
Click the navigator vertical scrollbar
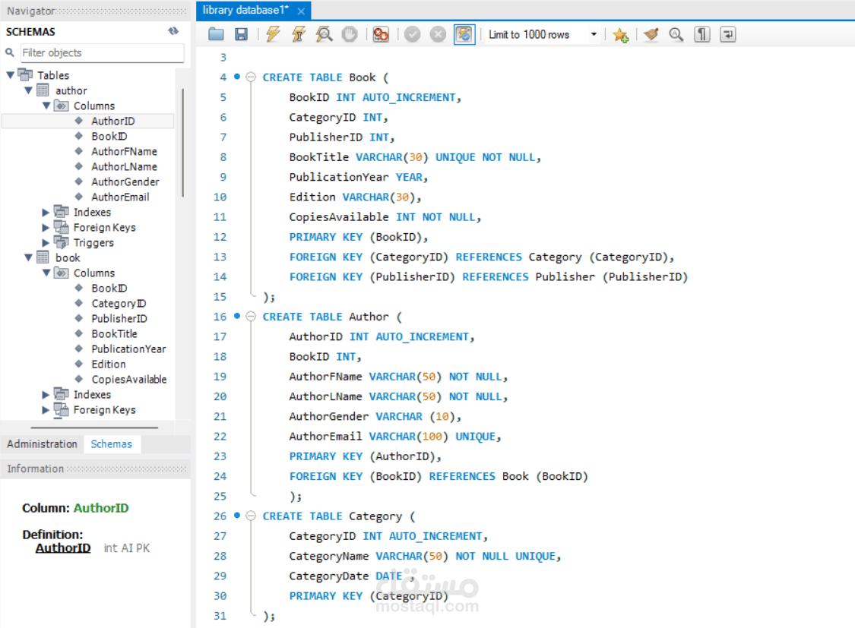pyautogui.click(x=182, y=143)
